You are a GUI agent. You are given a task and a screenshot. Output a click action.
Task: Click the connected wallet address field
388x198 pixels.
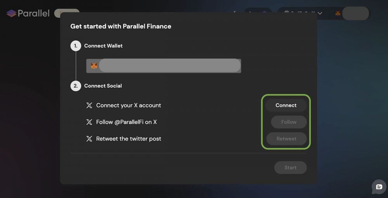164,66
